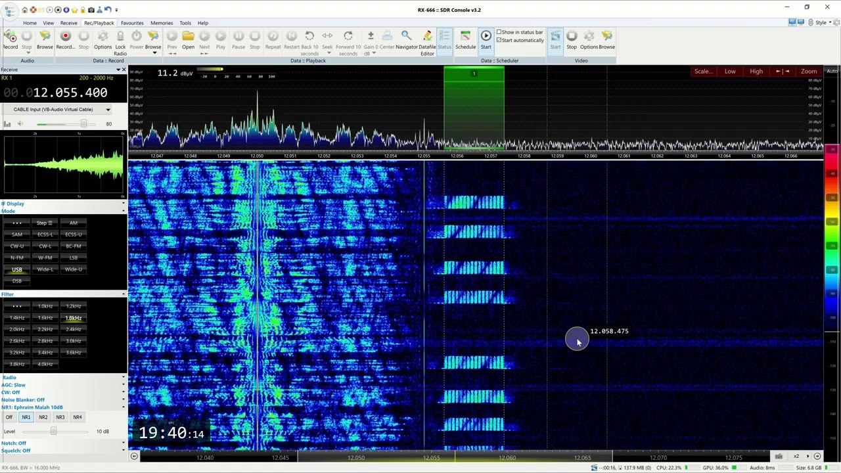This screenshot has height=473, width=841.
Task: Click the x2 zoom indicator under waterfall
Action: coord(796,457)
